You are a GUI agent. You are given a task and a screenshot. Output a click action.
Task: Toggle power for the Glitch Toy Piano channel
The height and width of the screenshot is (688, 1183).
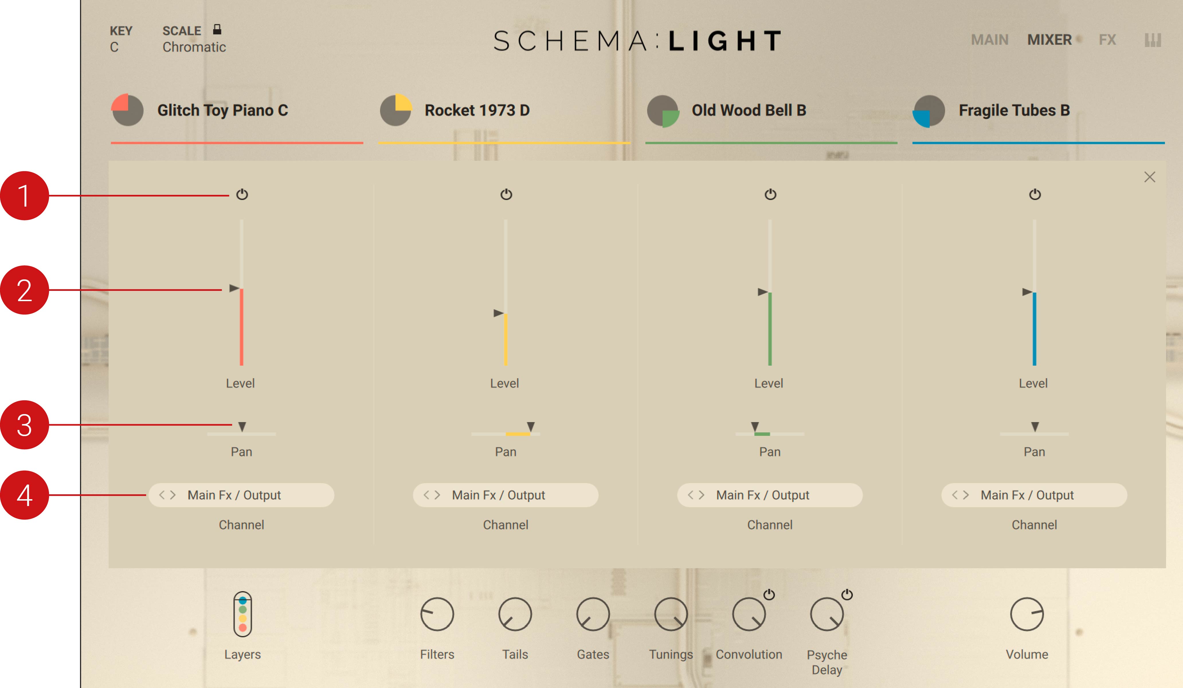242,194
